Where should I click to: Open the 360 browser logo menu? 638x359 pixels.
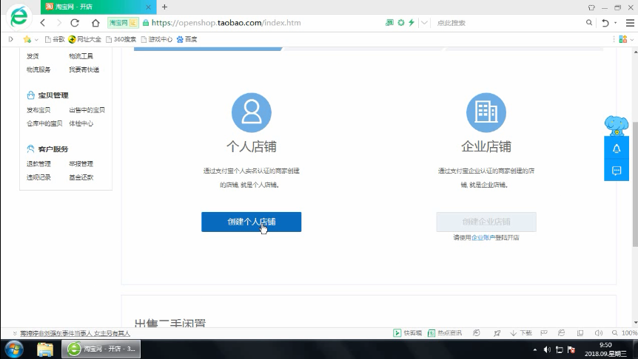(x=19, y=16)
